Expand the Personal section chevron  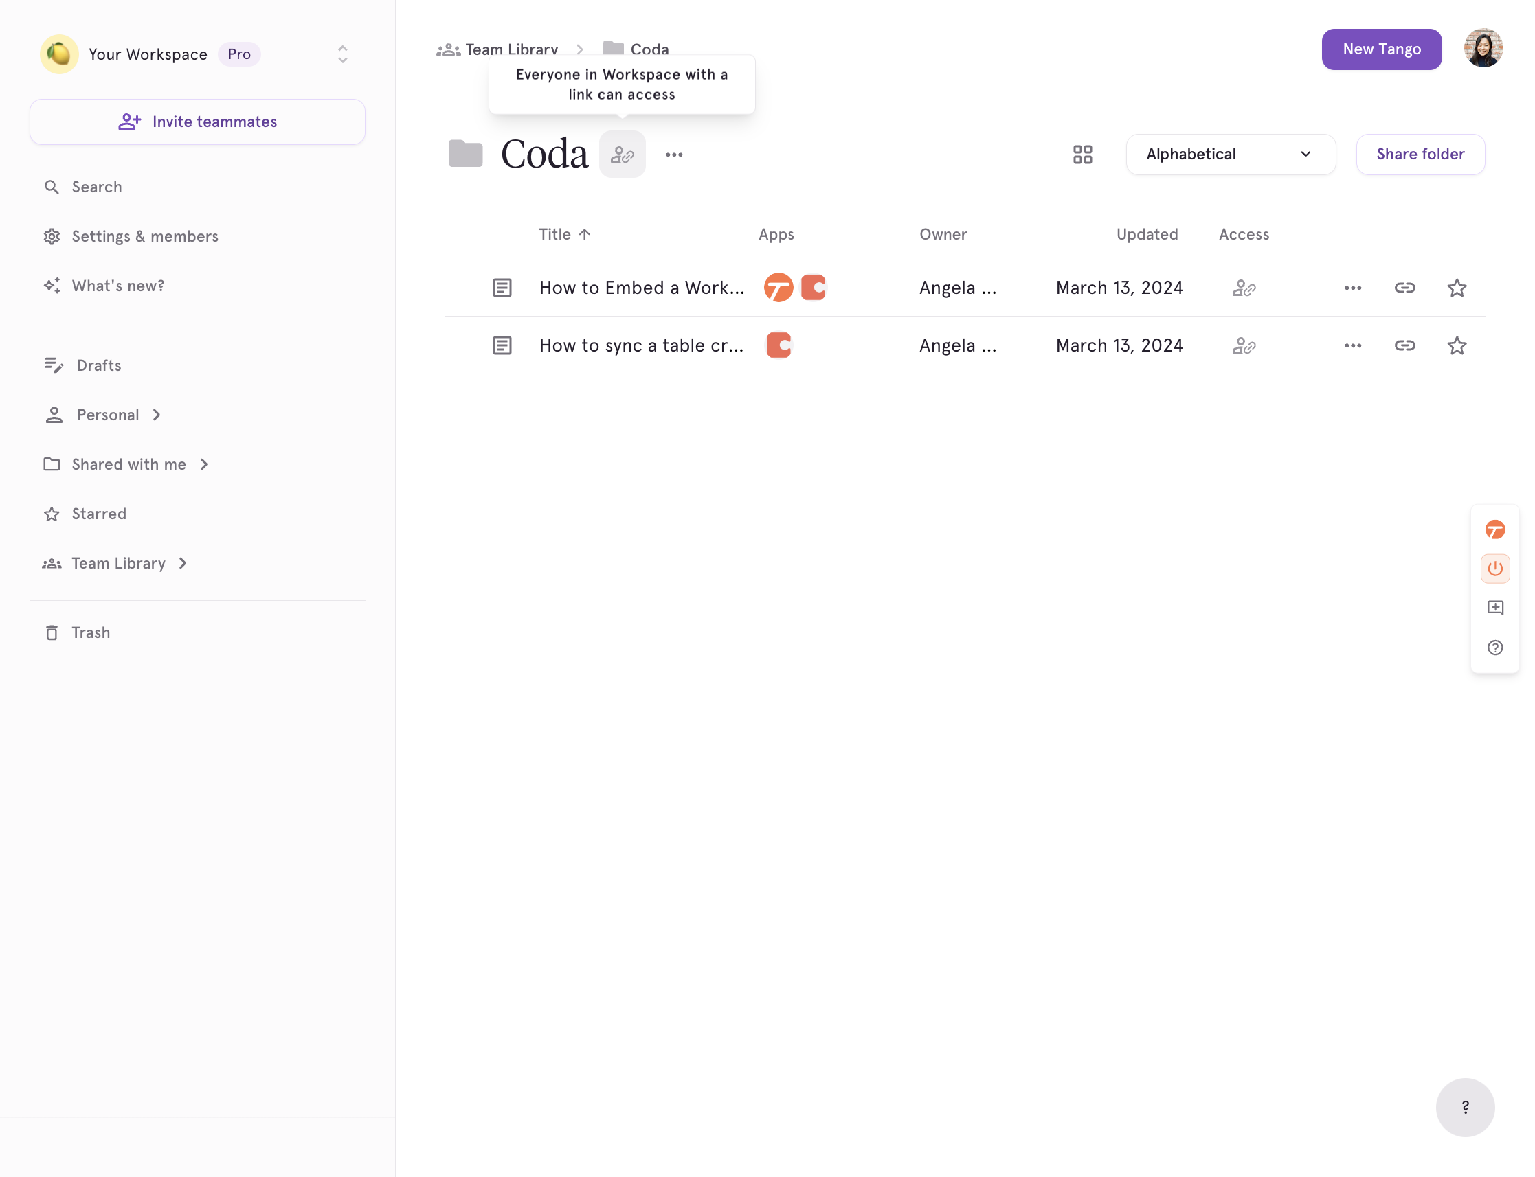[x=156, y=415]
